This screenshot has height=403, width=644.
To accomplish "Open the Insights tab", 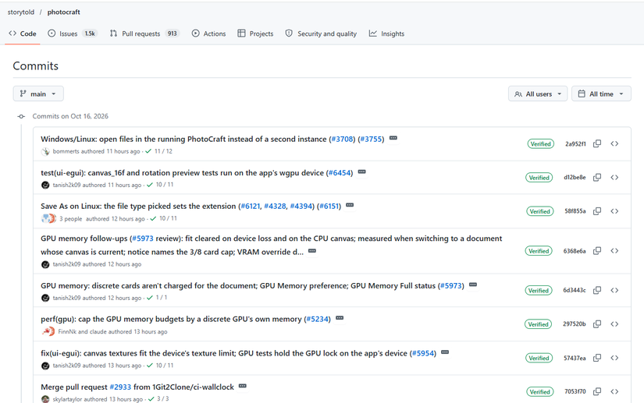I will pos(386,34).
